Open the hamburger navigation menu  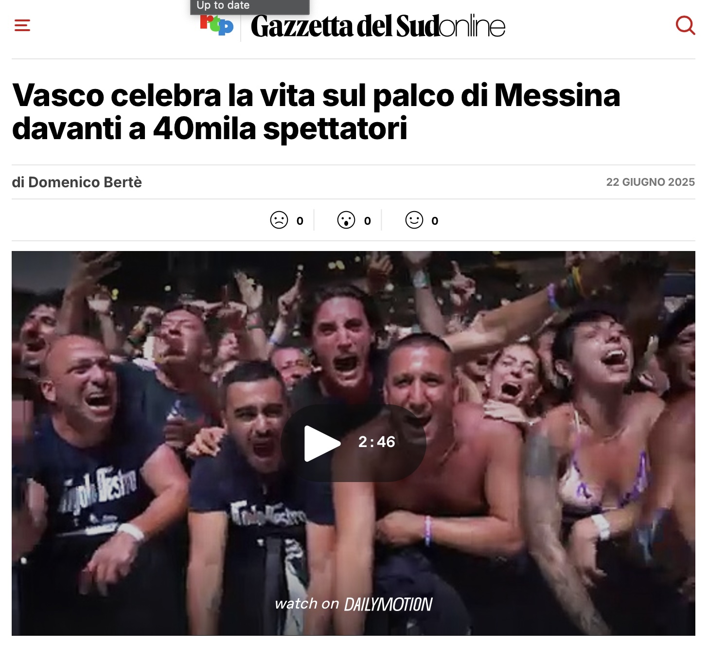(22, 25)
